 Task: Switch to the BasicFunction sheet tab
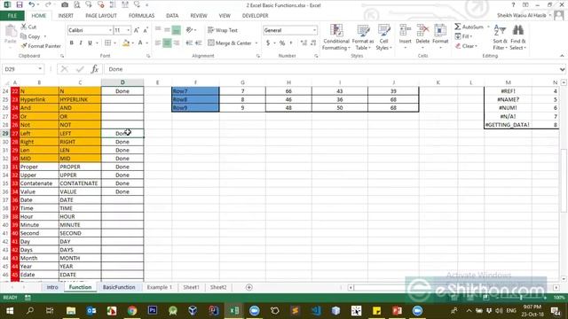coord(119,287)
